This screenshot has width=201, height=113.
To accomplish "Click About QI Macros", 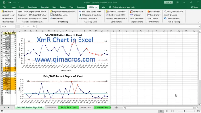I will [171, 15].
